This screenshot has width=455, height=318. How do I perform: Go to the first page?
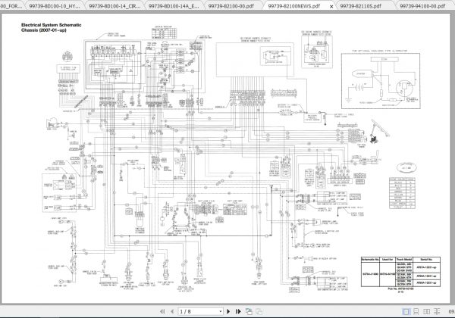coord(162,311)
